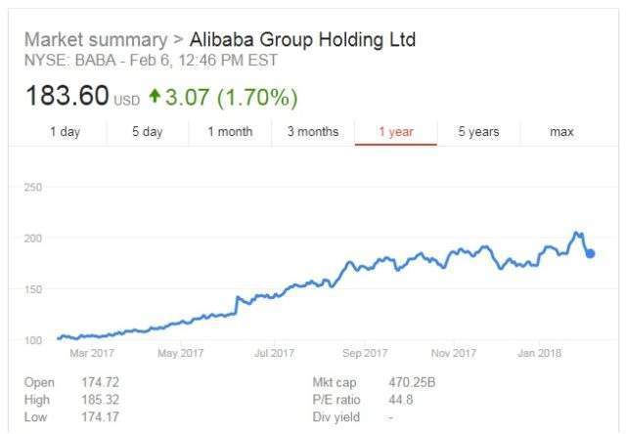The height and width of the screenshot is (434, 626).
Task: Click the (1.70%) percent change
Action: [x=256, y=98]
